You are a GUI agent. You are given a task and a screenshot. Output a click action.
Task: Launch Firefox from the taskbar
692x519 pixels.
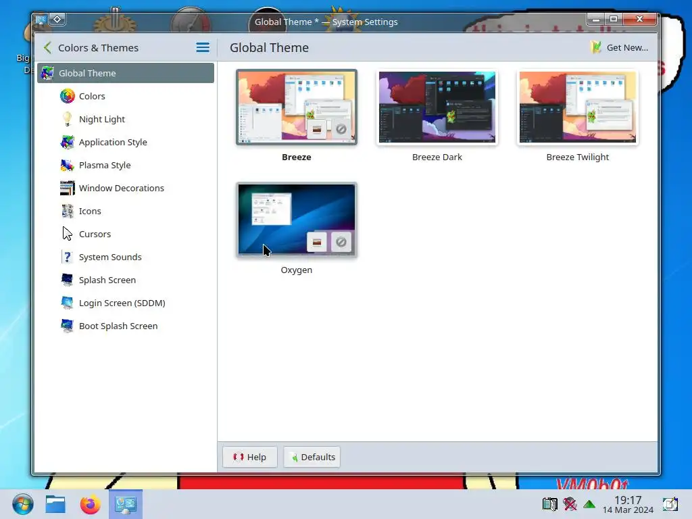tap(91, 504)
